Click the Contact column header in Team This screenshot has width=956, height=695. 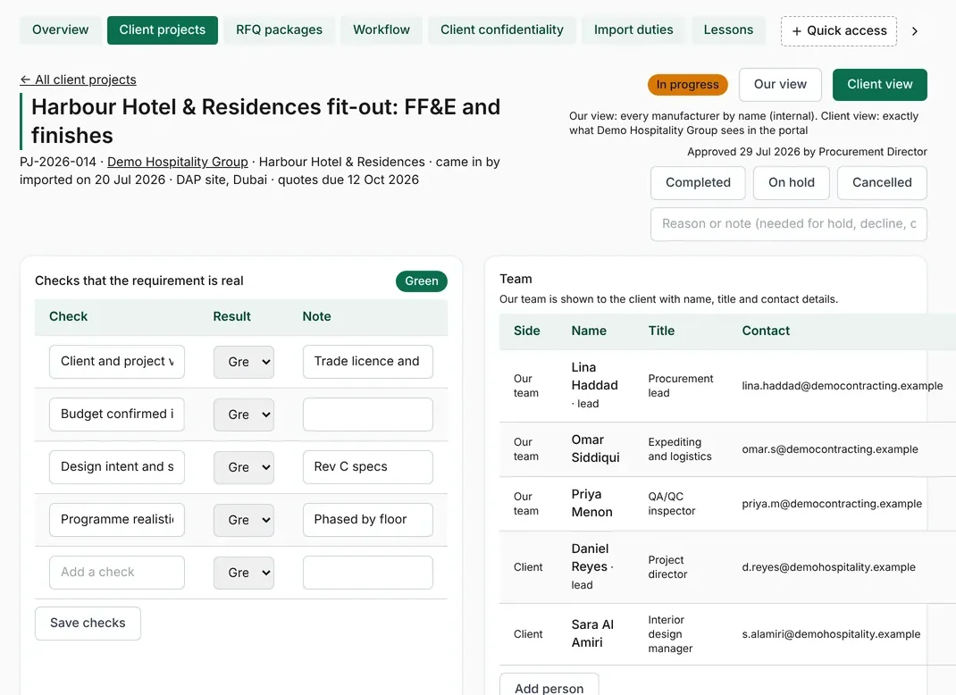tap(766, 331)
